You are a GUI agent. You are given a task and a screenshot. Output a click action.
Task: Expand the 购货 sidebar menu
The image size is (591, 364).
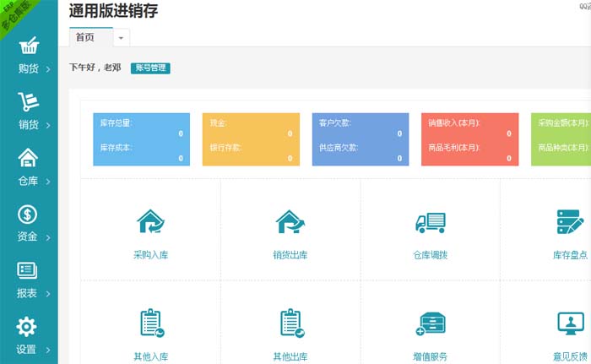click(x=29, y=55)
